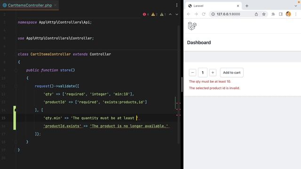This screenshot has width=301, height=169.
Task: Click the Dashboard heading
Action: pos(199,43)
